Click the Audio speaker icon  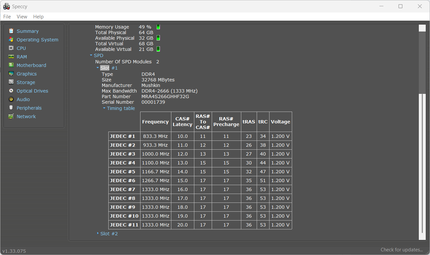[x=11, y=99]
